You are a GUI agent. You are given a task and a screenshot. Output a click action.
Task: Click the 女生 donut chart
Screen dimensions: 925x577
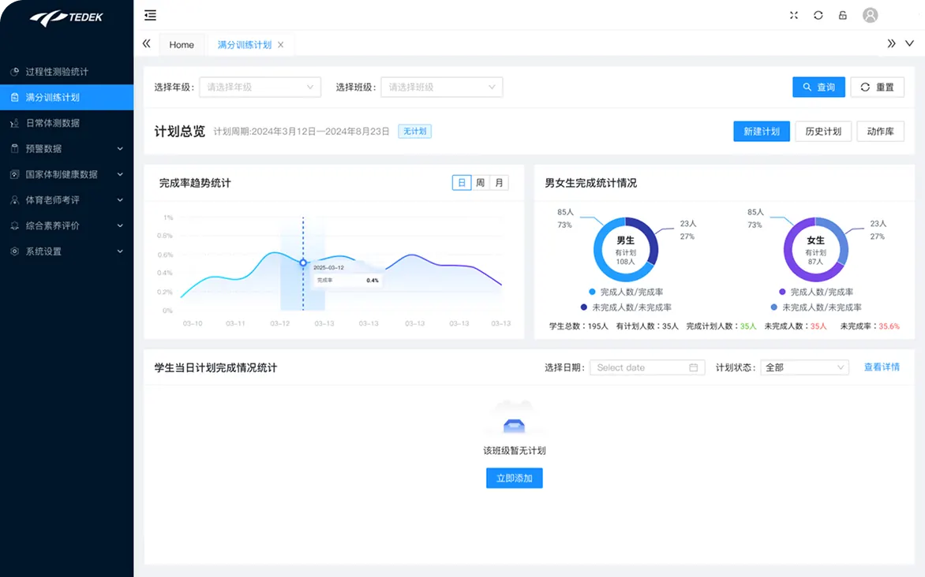(x=815, y=250)
